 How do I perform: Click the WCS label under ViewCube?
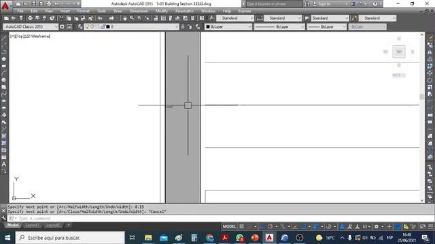(x=399, y=75)
